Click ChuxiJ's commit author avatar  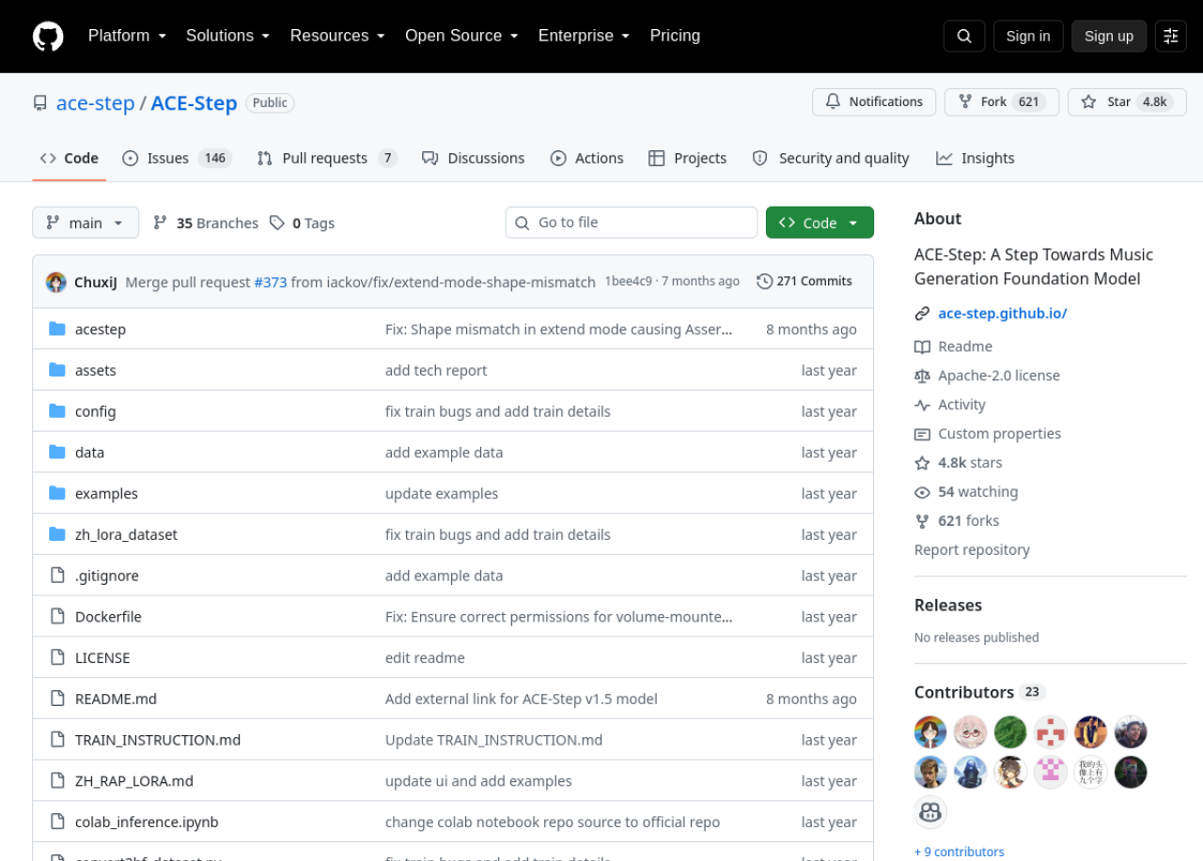pos(56,282)
